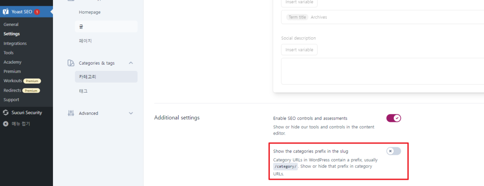Click the Sucuri Security shield icon
This screenshot has width=484, height=186.
[6, 112]
